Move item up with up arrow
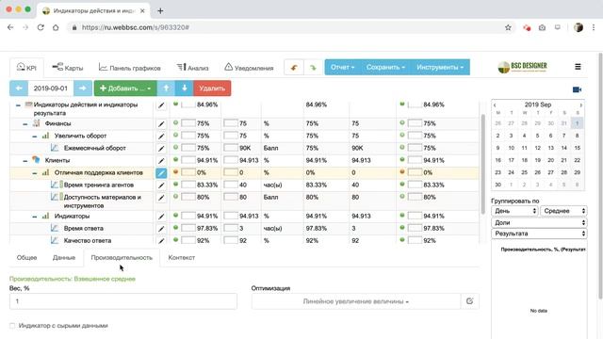Image resolution: width=603 pixels, height=339 pixels. click(166, 89)
